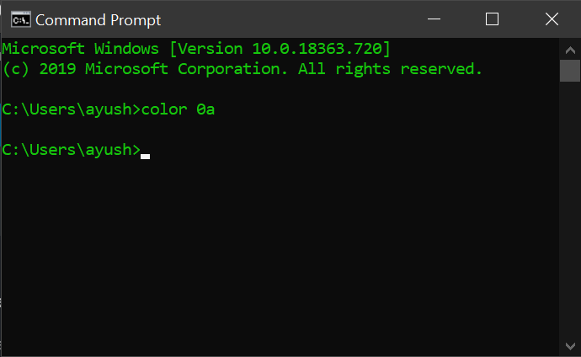Click the "Microsoft Windows" text in first line
This screenshot has height=357, width=581.
[x=80, y=49]
